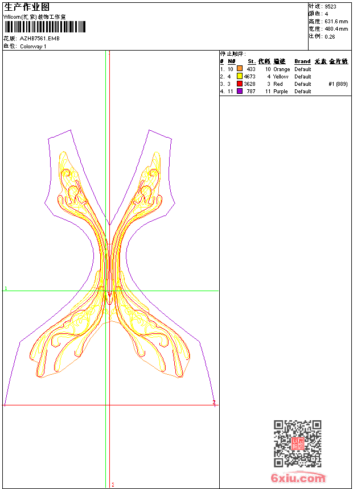Click the QR code image
353x489 pixels.
point(297,444)
